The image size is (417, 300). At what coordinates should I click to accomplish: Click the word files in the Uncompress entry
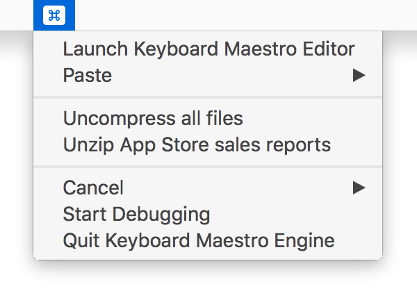pos(224,118)
